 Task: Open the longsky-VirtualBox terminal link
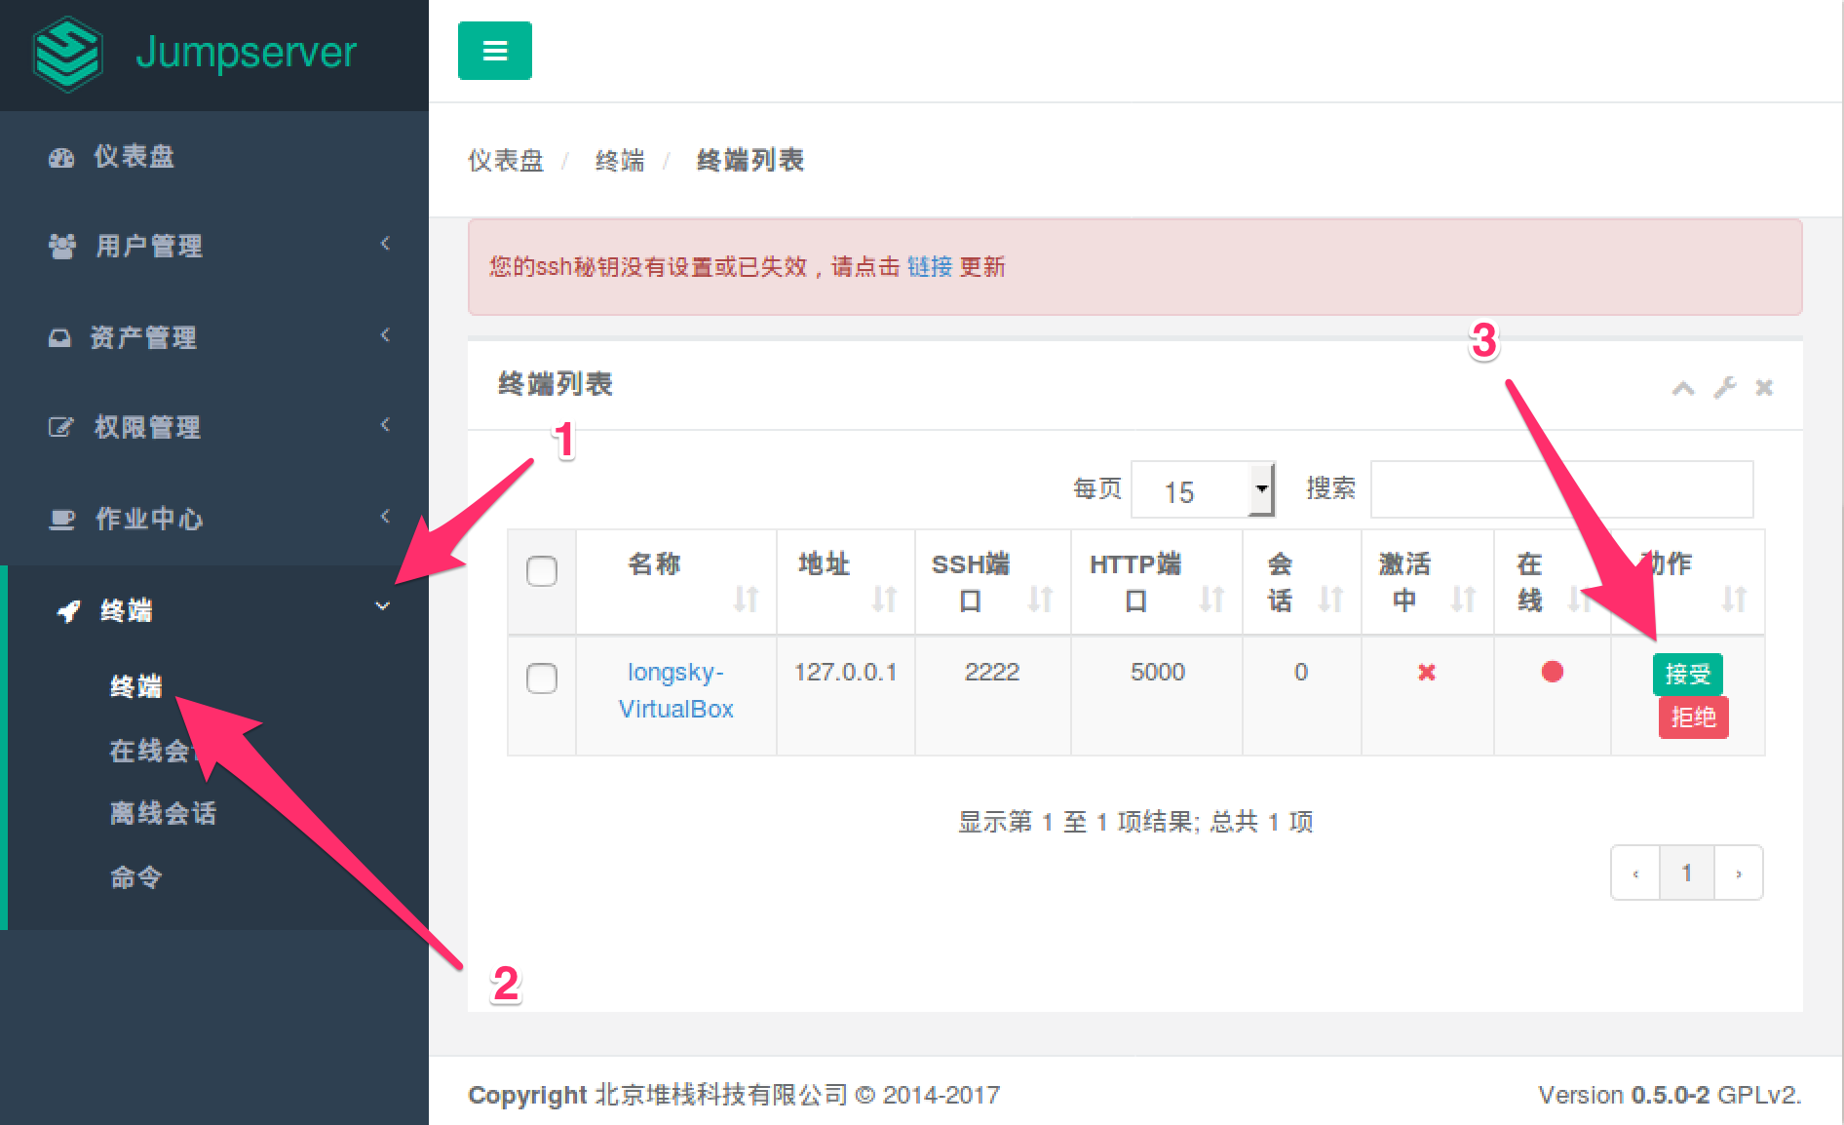(x=675, y=690)
